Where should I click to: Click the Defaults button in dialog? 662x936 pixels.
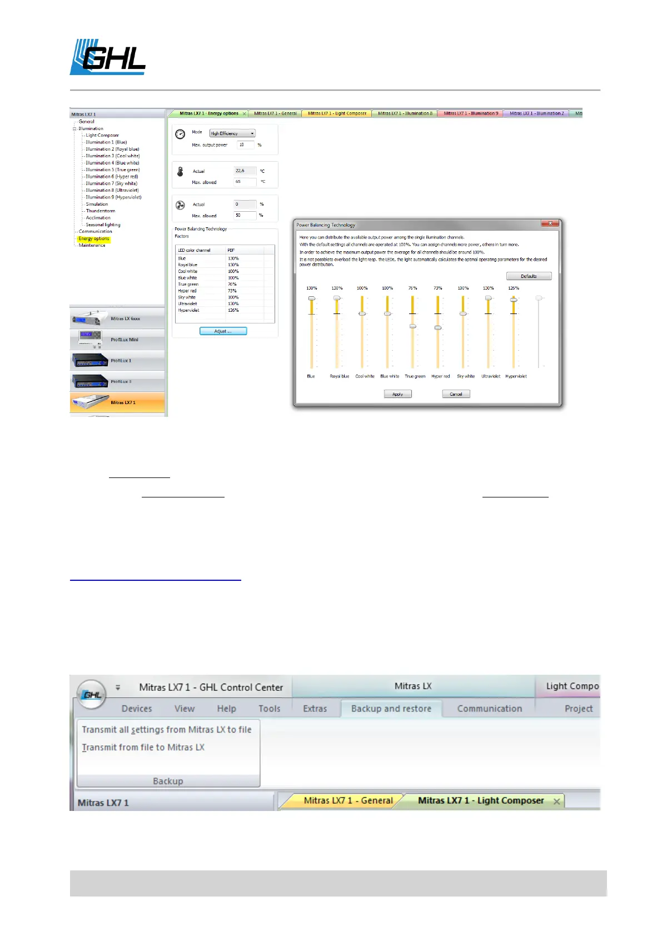[x=529, y=276]
